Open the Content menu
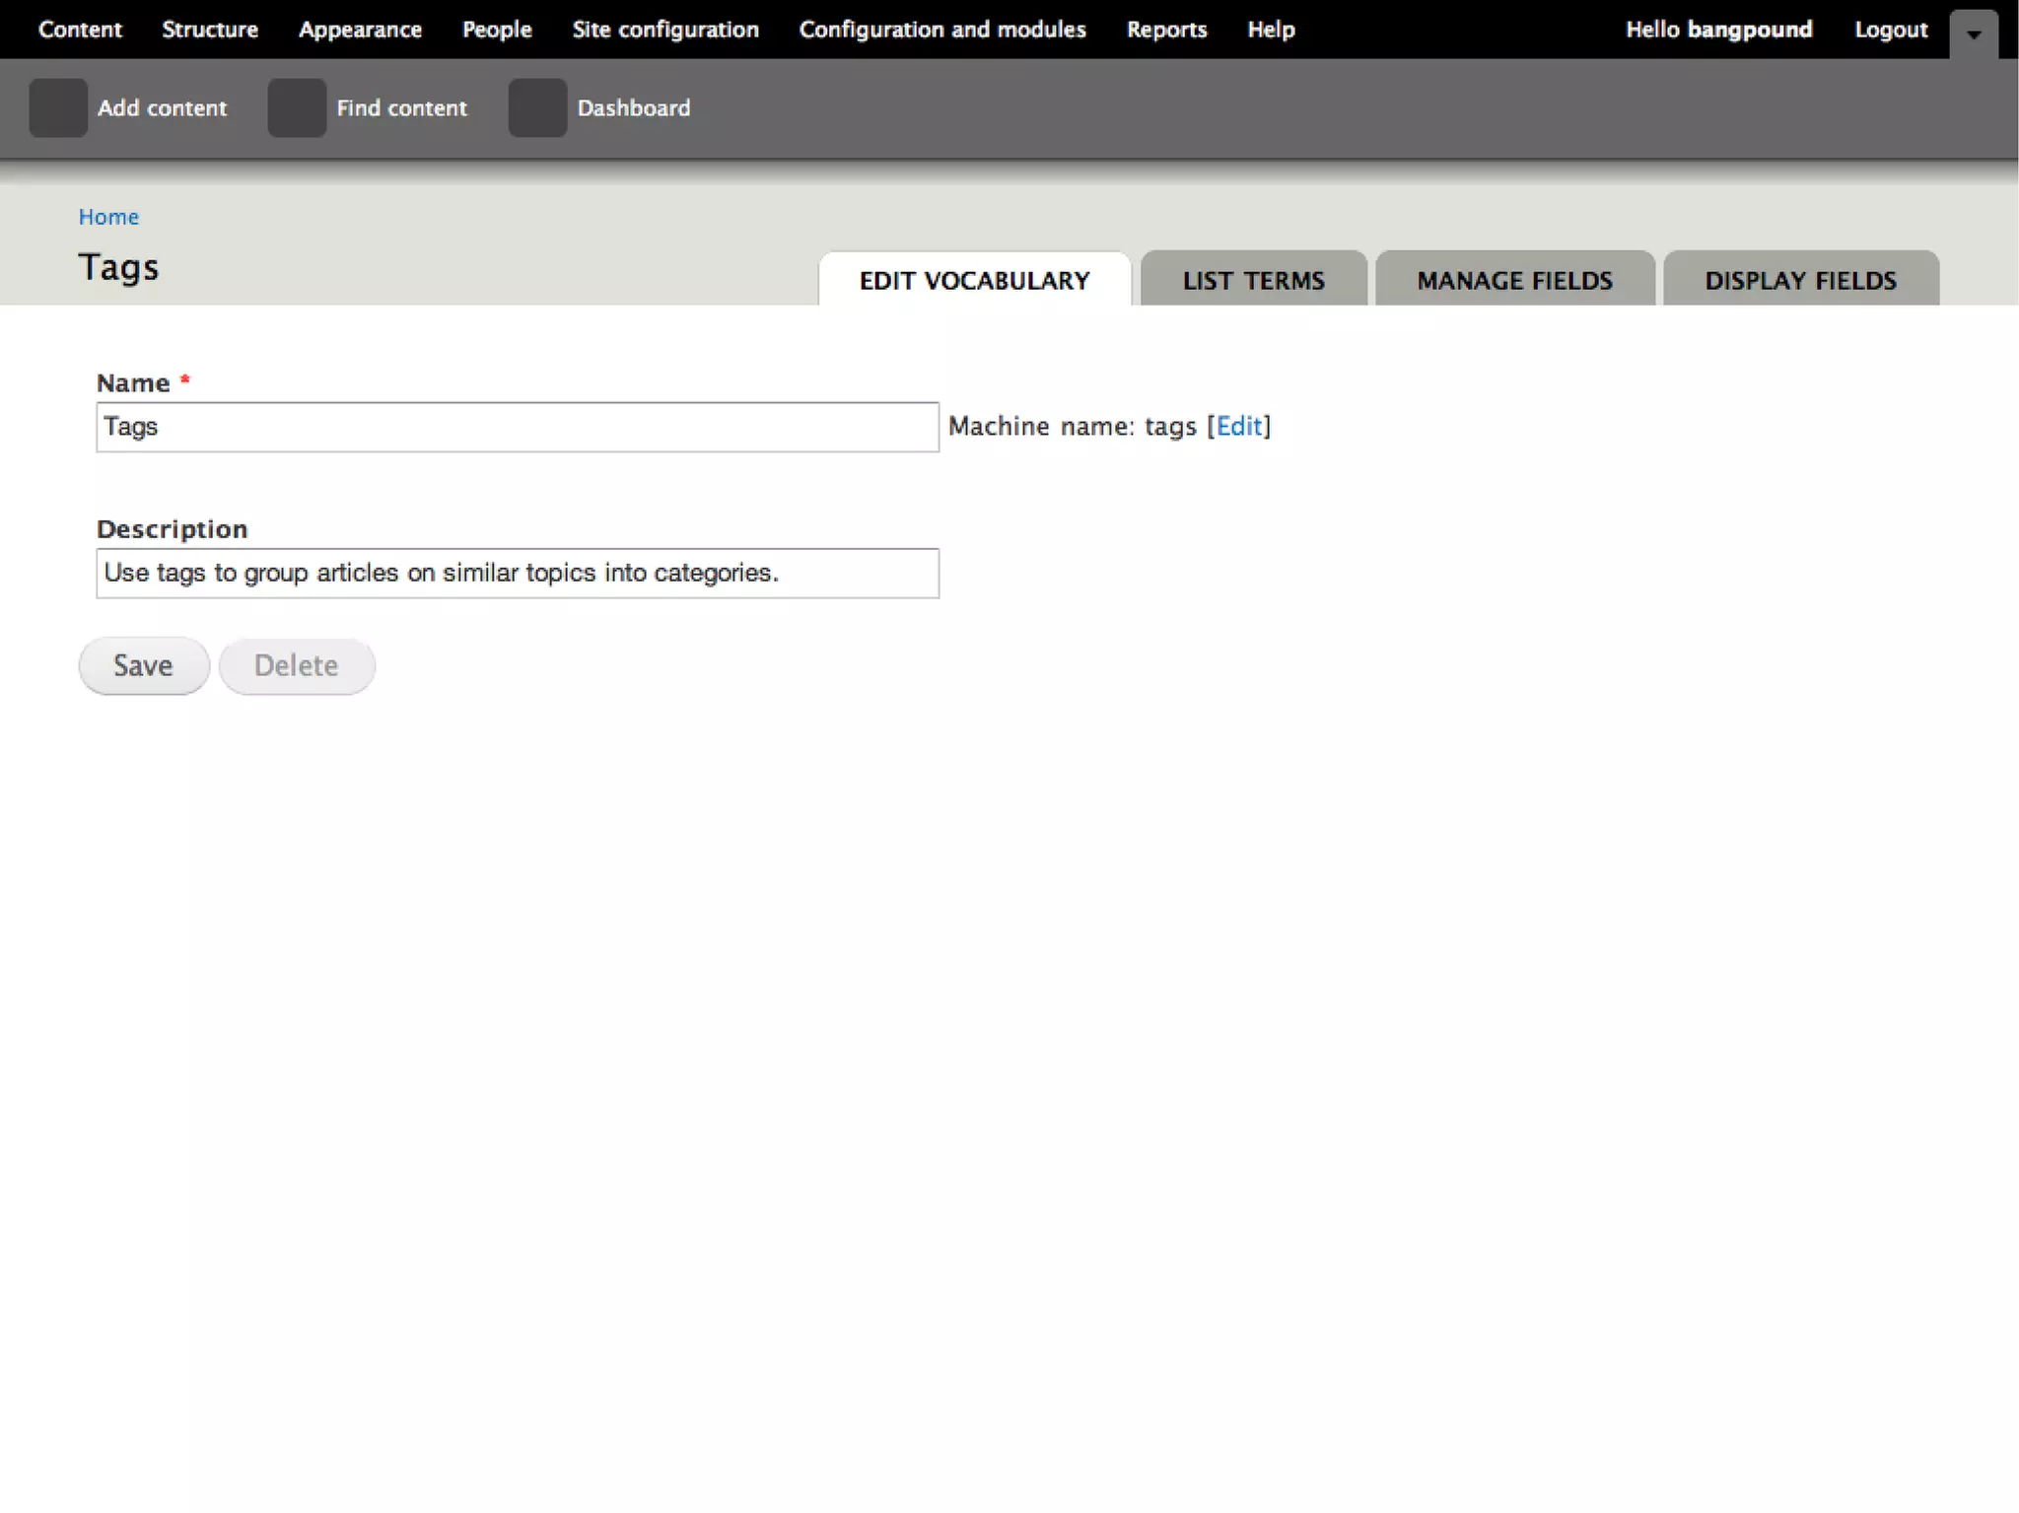2019x1513 pixels. click(80, 30)
